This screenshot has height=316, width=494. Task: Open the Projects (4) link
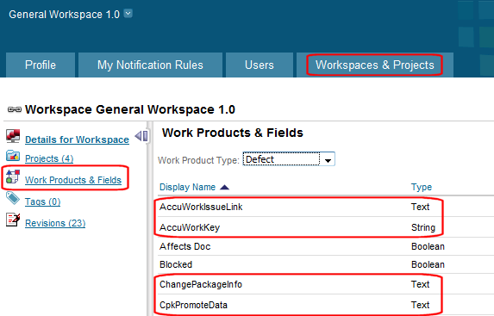[x=49, y=158]
